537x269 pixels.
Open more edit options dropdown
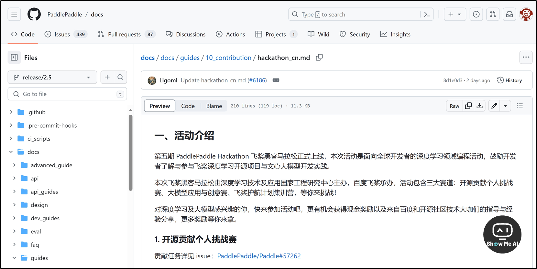505,106
